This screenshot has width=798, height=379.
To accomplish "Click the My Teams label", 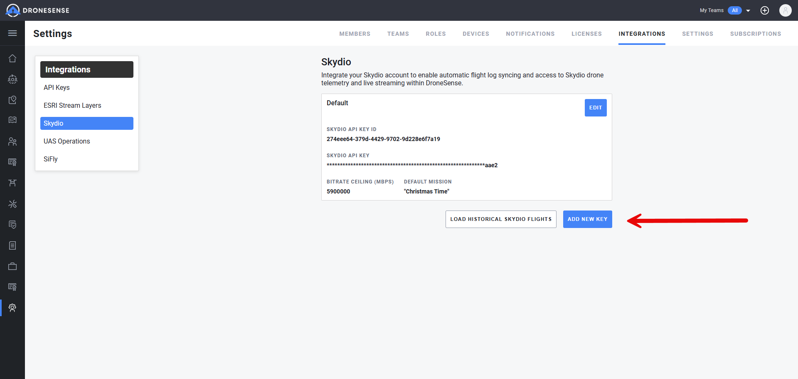I will (712, 10).
